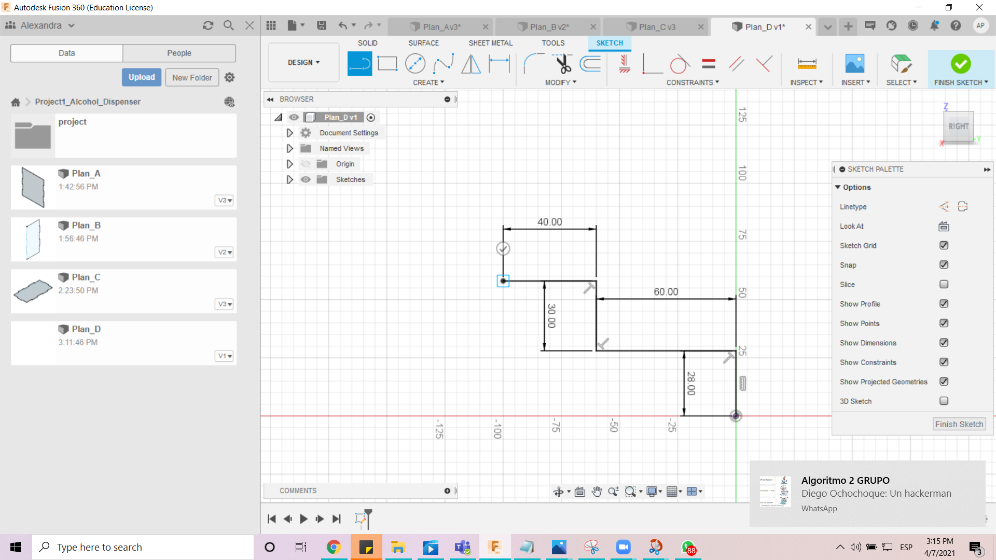996x560 pixels.
Task: Toggle the Snap checkbox
Action: point(944,265)
